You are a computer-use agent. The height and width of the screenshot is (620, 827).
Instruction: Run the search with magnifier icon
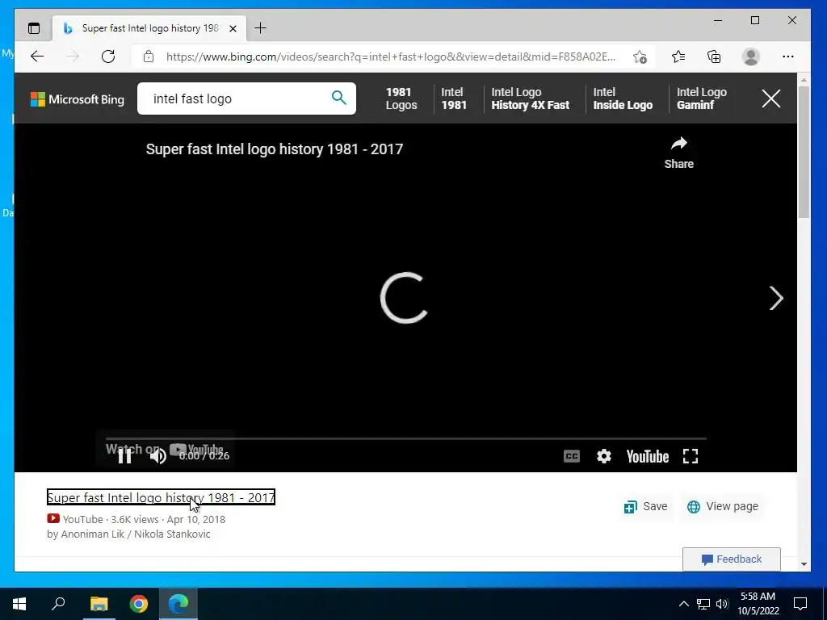pyautogui.click(x=338, y=98)
